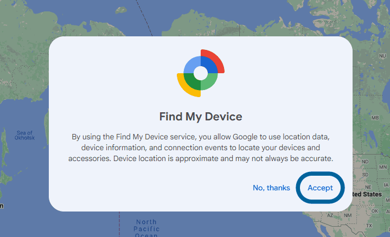The image size is (390, 237).
Task: Click Alaska landmass on the map
Action: (199, 24)
